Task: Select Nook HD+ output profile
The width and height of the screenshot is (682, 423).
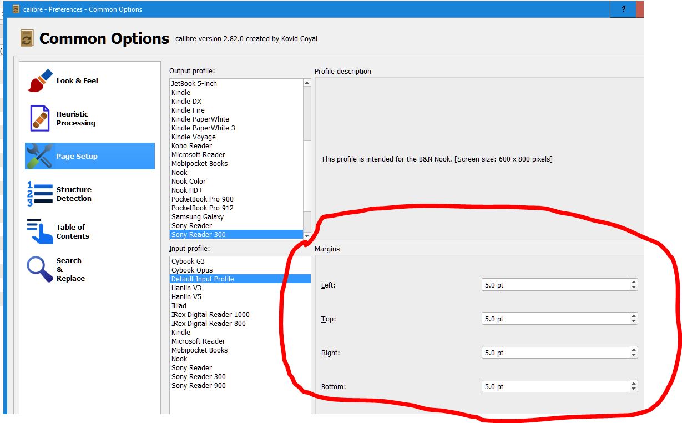Action: (236, 190)
